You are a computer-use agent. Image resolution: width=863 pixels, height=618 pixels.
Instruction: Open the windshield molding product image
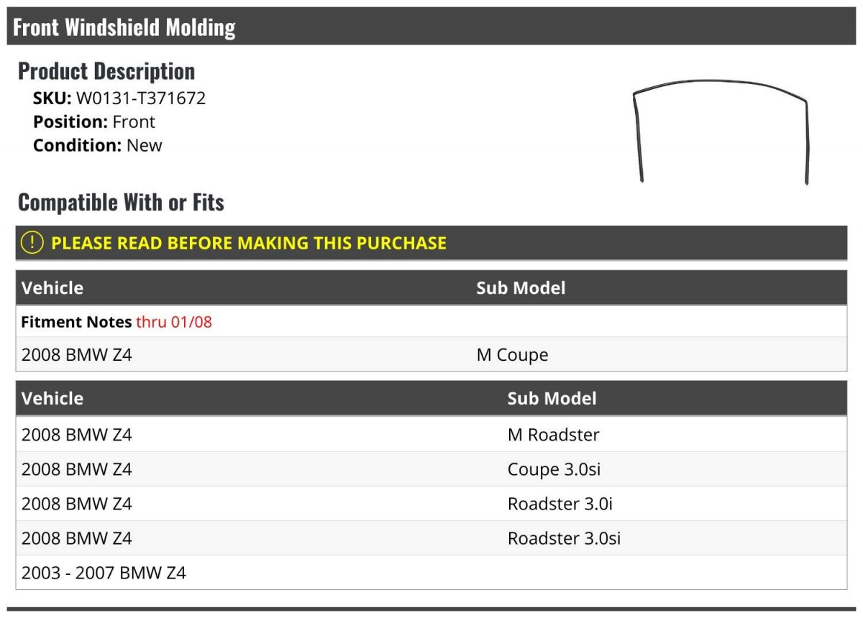point(720,132)
